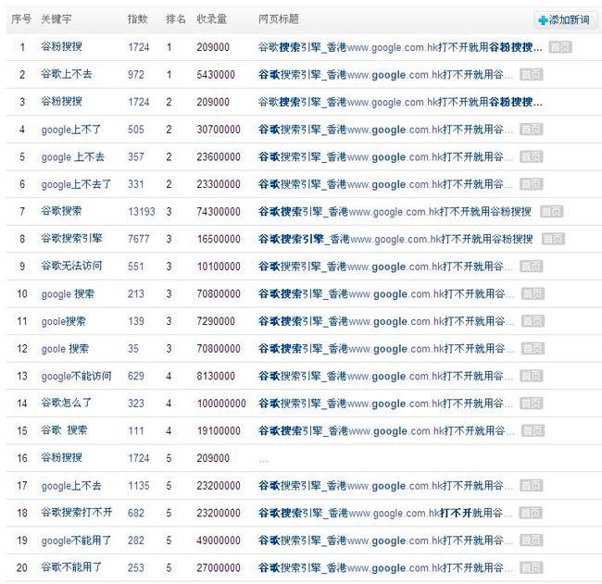
Task: Click indexed count 74300000
Action: pyautogui.click(x=219, y=212)
